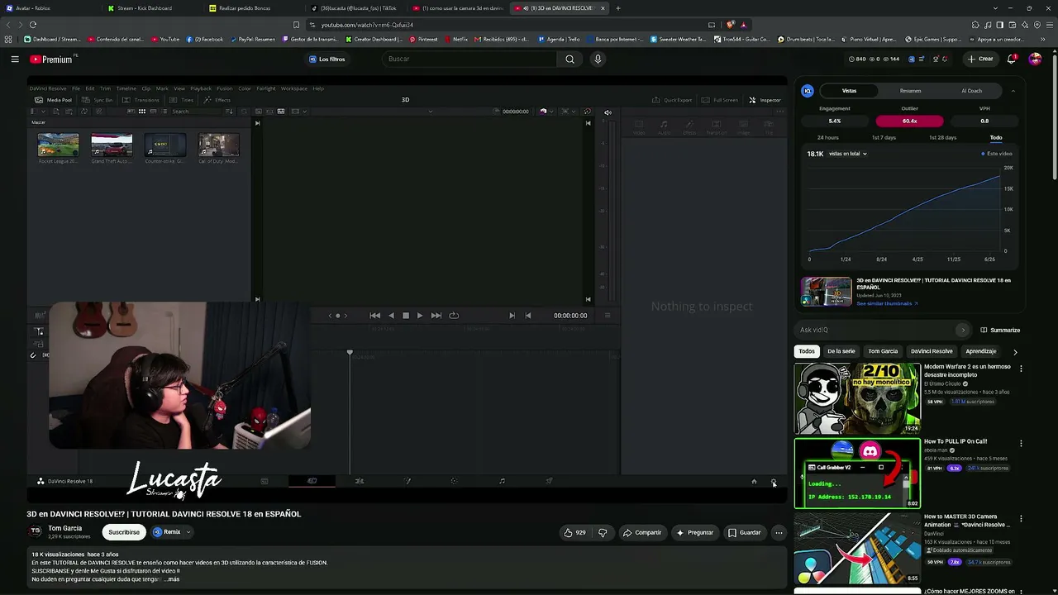
Task: Click the Preguntar button
Action: pyautogui.click(x=694, y=532)
